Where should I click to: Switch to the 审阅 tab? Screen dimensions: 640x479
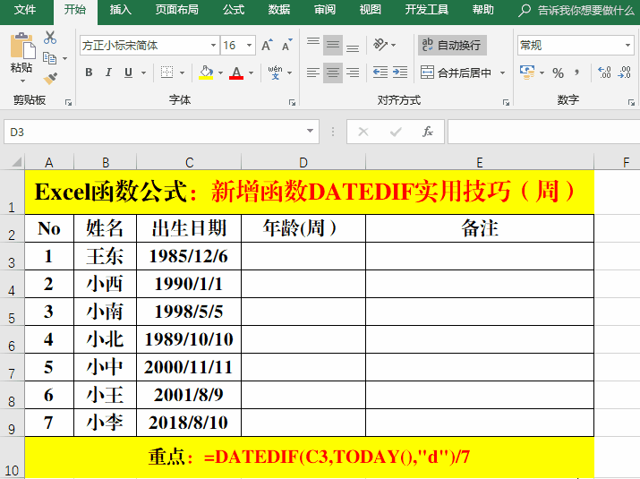pyautogui.click(x=325, y=10)
